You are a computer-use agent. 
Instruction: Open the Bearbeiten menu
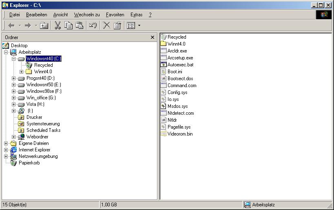(36, 15)
